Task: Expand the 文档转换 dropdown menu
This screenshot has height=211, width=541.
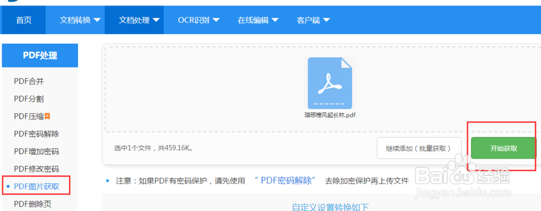Action: 80,20
